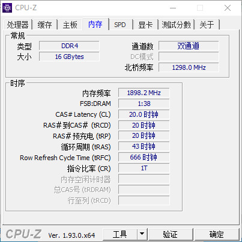Image resolution: width=242 pixels, height=242 pixels.
Task: Click the 1T command rate value
Action: pyautogui.click(x=144, y=169)
